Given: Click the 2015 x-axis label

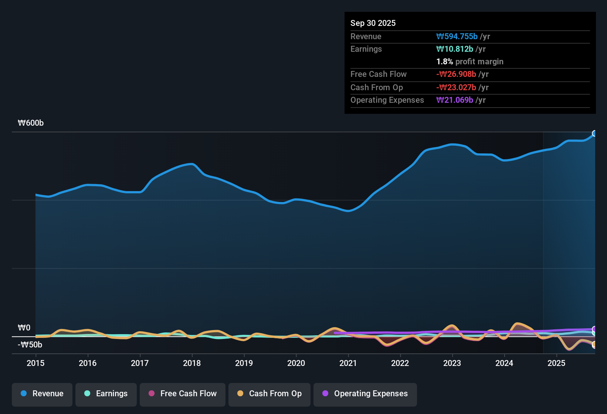Looking at the screenshot, I should point(35,363).
